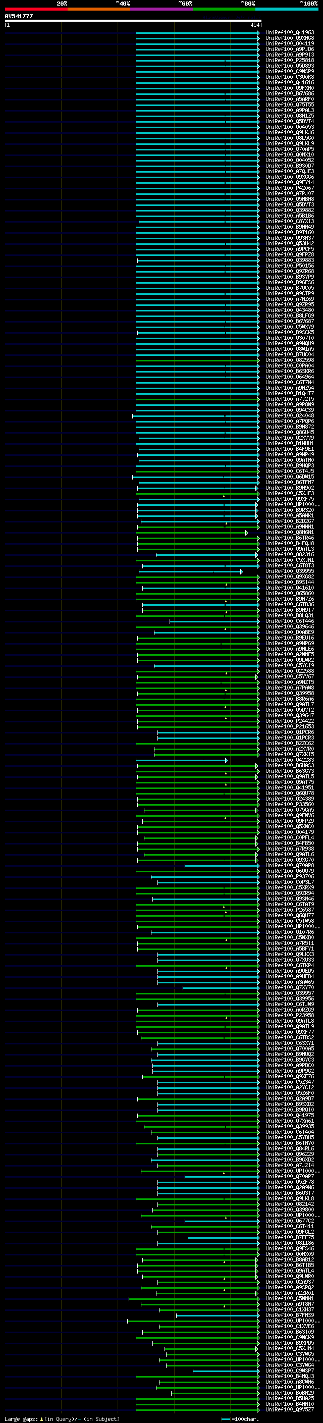323x1423 pixels.
Task: Open hit UniRef100_C9WSP9
Action: point(289,71)
